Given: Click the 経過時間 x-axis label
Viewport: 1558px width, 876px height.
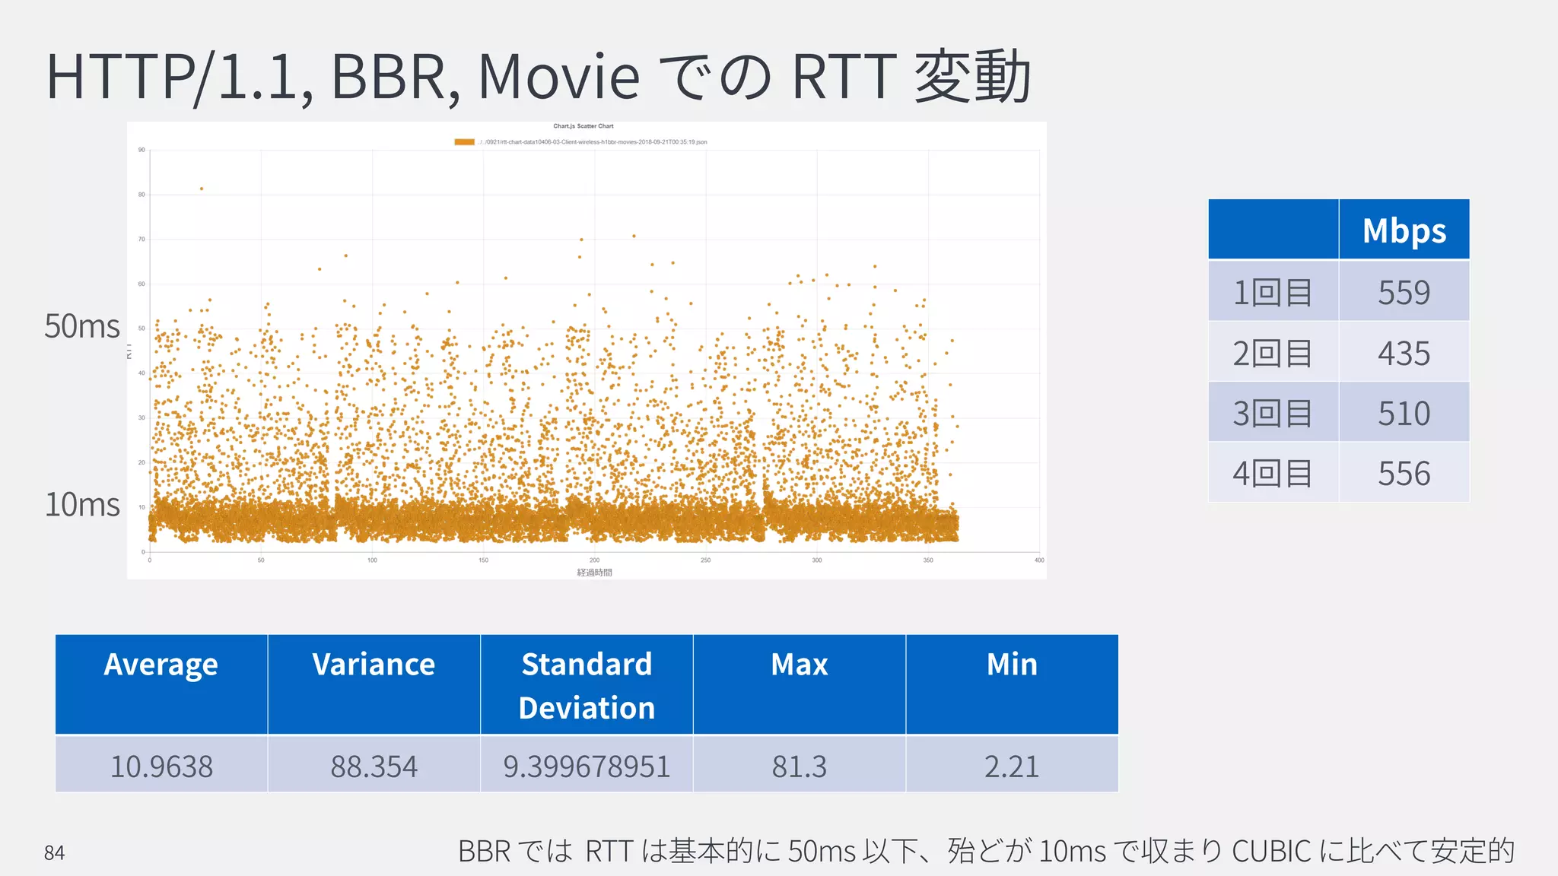Looking at the screenshot, I should (x=594, y=573).
